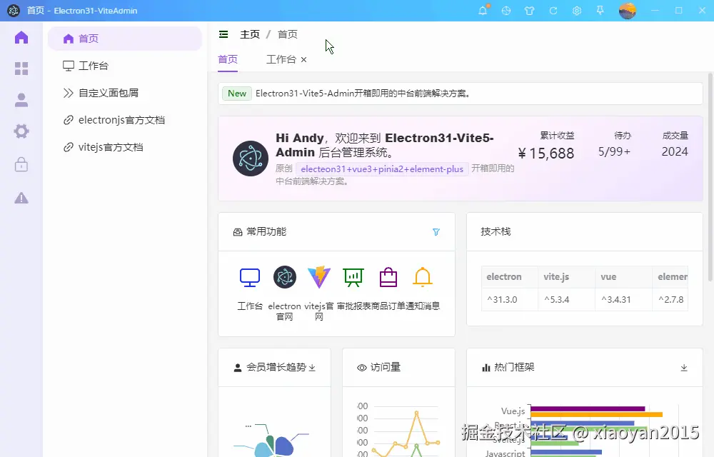
Task: Open 工作台 in the sidebar menu
Action: pos(125,66)
